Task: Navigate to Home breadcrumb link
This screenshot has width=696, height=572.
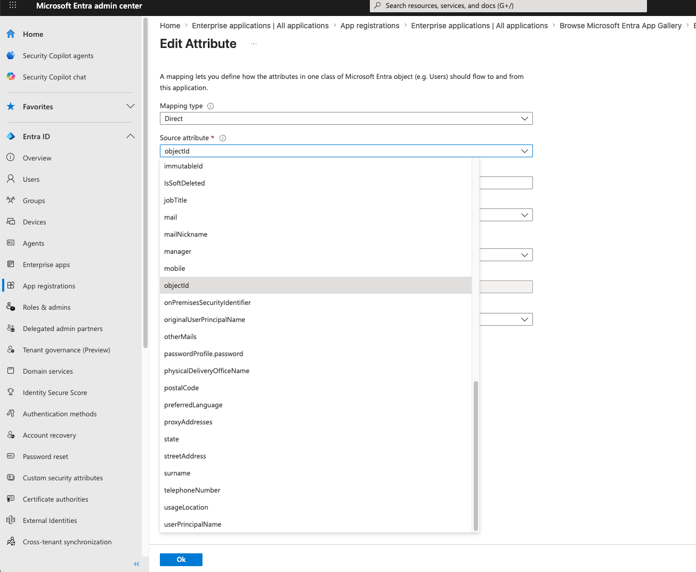Action: pos(170,26)
